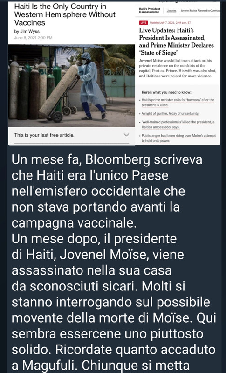Select the 'Jovenel Moïse Planned to Overhaul' tab
226x373 pixels.
pos(200,11)
